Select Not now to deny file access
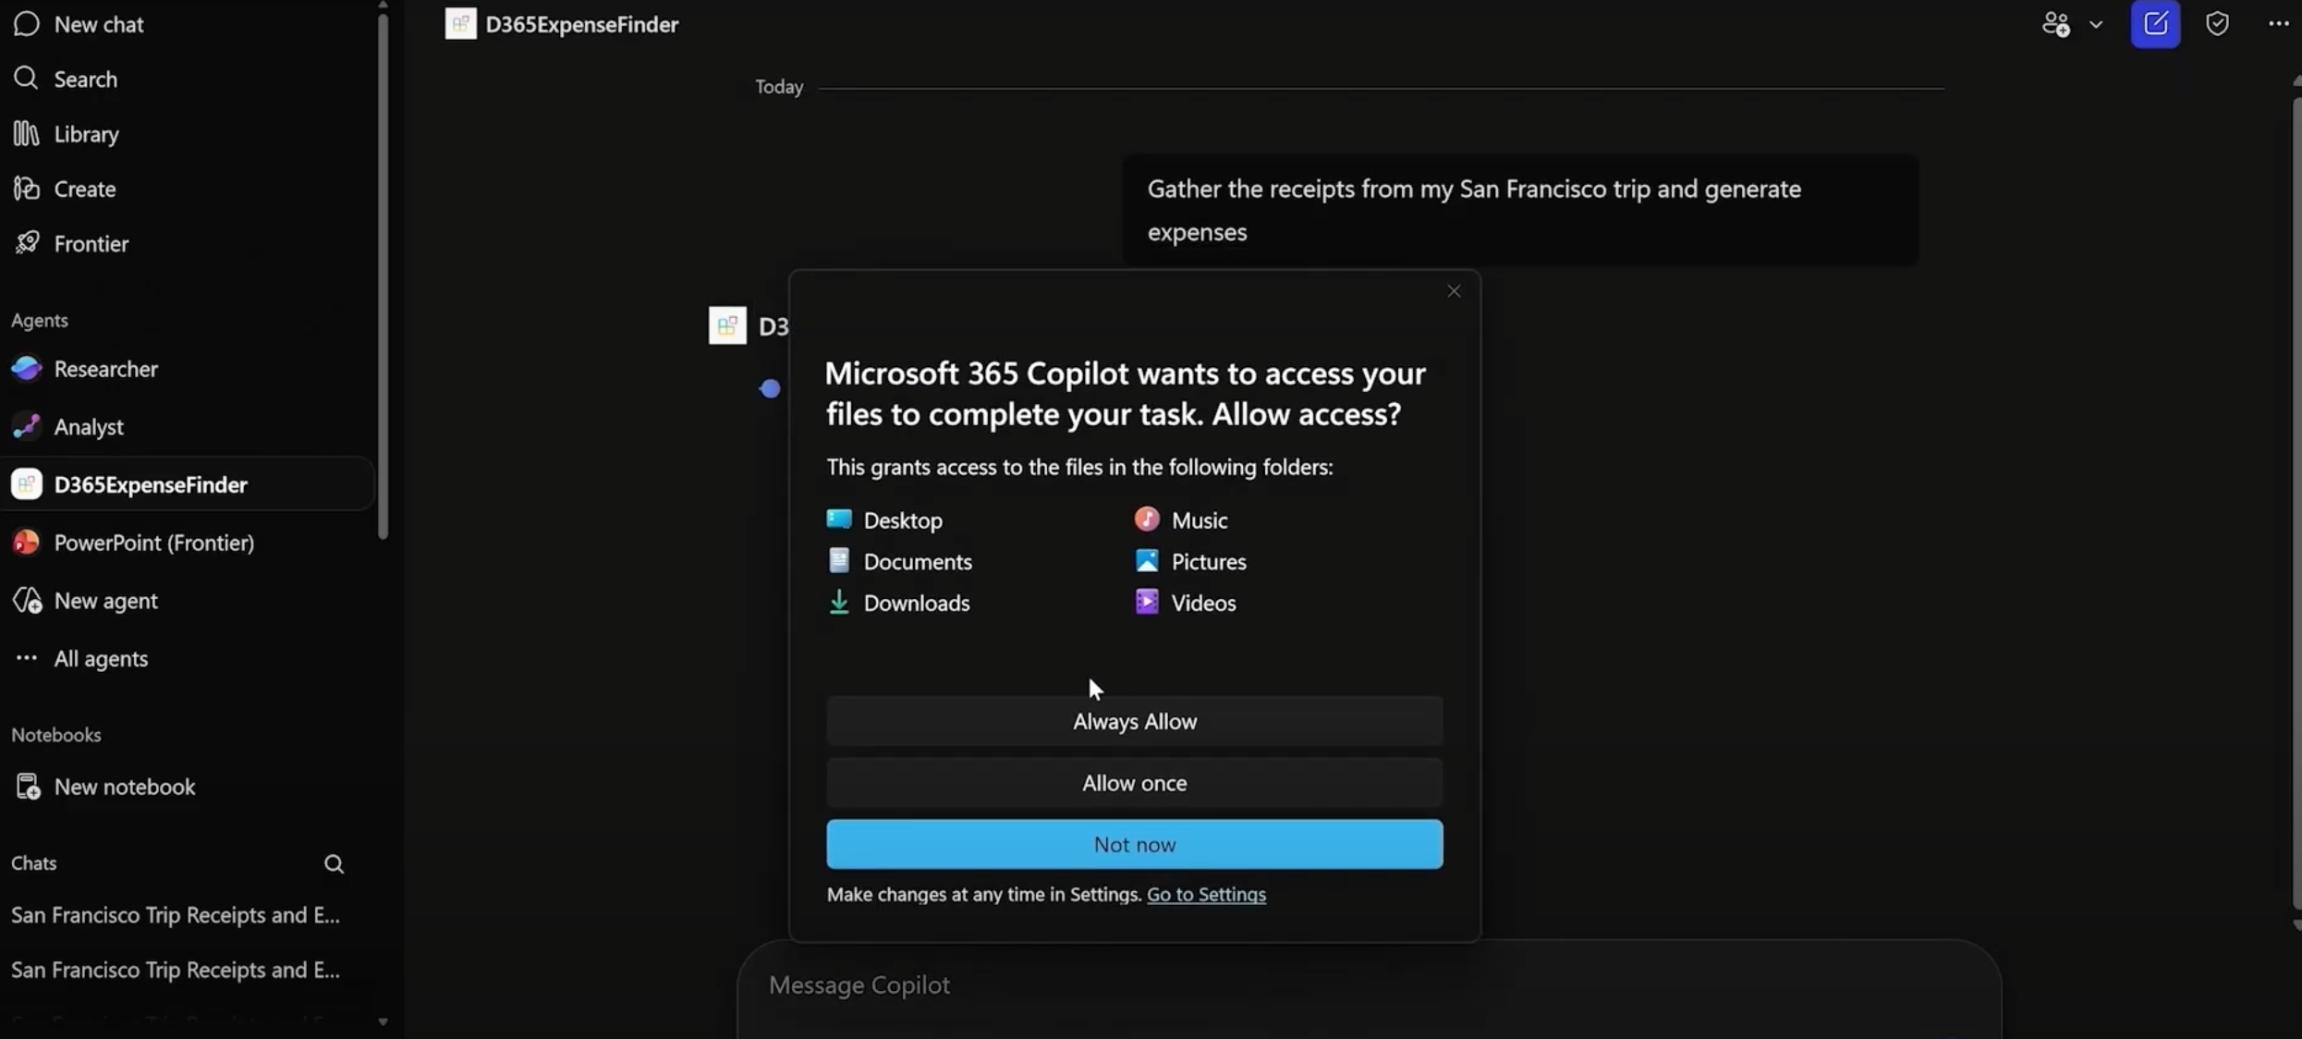Image resolution: width=2302 pixels, height=1039 pixels. 1133,844
